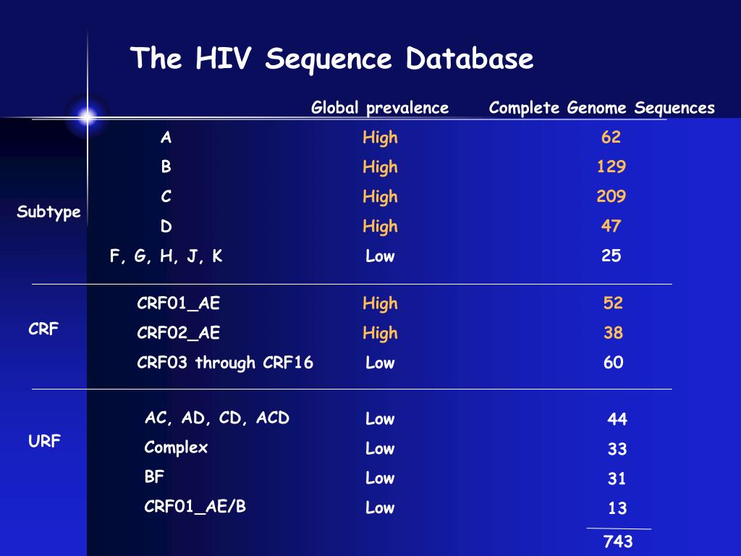Viewport: 741px width, 556px height.
Task: Click the 'CRF02_AE' entry
Action: [178, 333]
